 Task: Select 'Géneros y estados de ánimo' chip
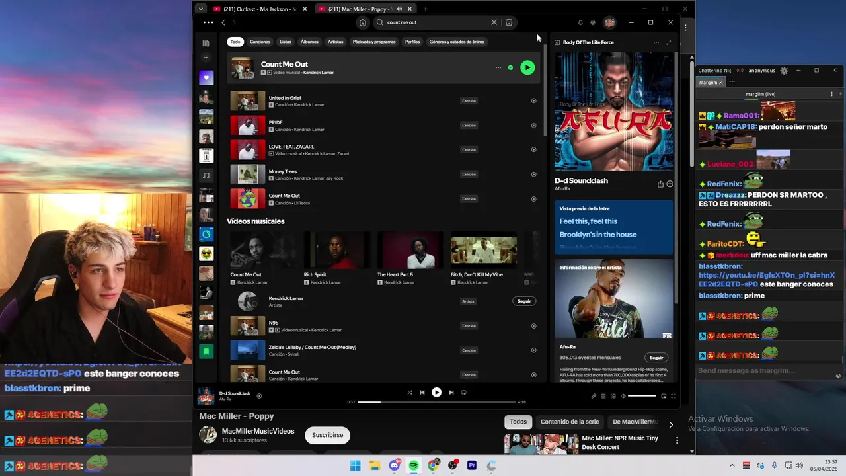click(x=457, y=42)
